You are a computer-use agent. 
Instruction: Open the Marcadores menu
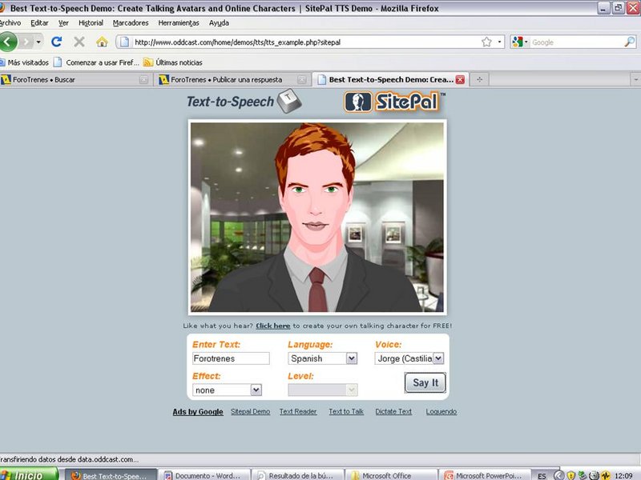click(131, 23)
